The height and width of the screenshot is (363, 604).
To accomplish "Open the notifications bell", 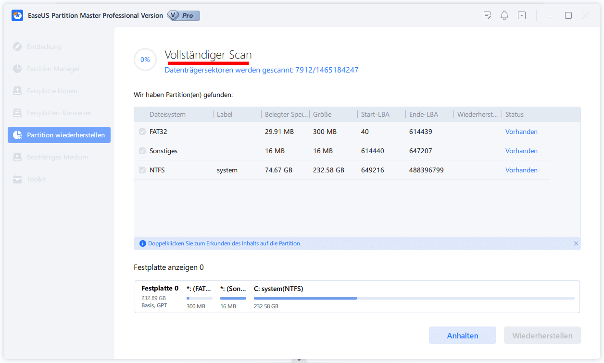I will [x=504, y=15].
